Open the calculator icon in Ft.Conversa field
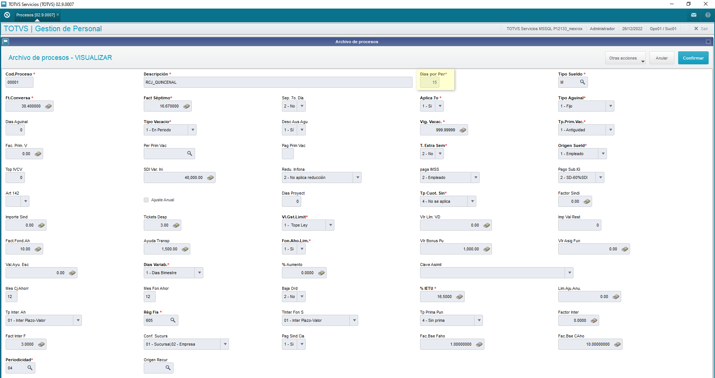The image size is (715, 378). click(x=48, y=106)
